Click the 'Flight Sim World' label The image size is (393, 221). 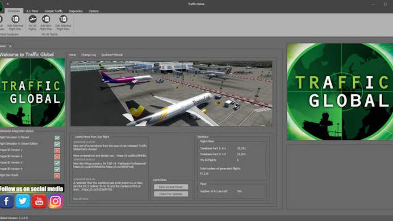click(9, 175)
